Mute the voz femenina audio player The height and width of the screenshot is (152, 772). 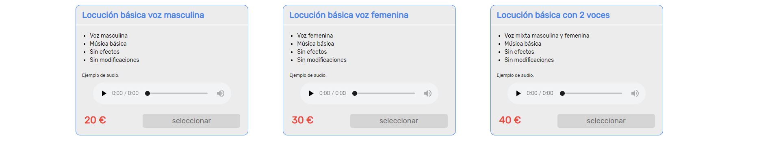pos(428,93)
